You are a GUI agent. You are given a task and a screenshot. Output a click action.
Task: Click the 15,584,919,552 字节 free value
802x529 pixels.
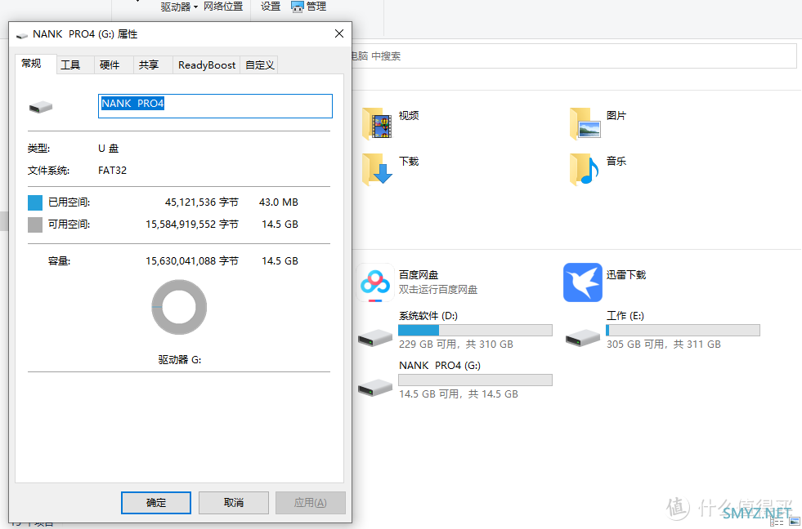(192, 224)
